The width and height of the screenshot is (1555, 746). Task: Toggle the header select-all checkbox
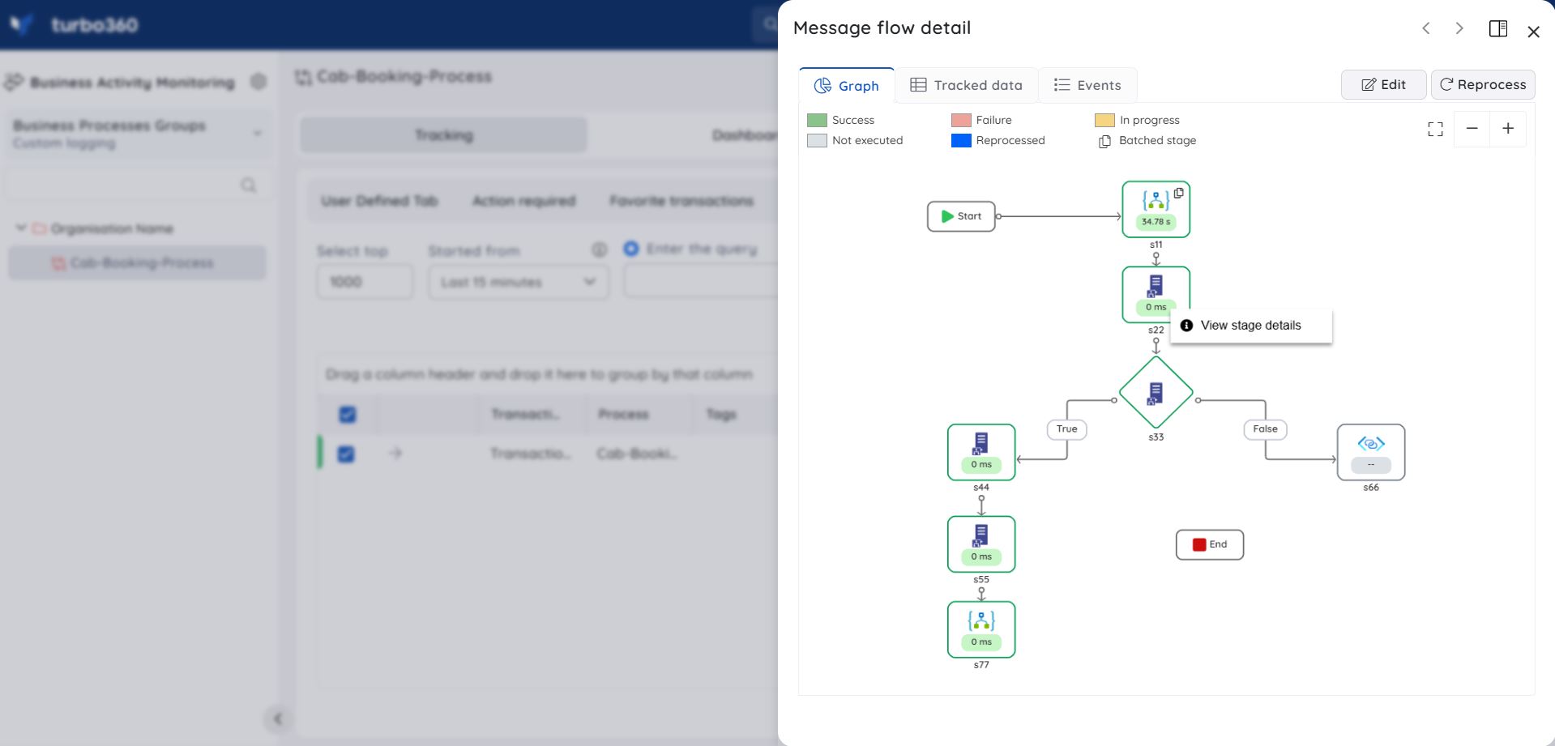pos(347,415)
